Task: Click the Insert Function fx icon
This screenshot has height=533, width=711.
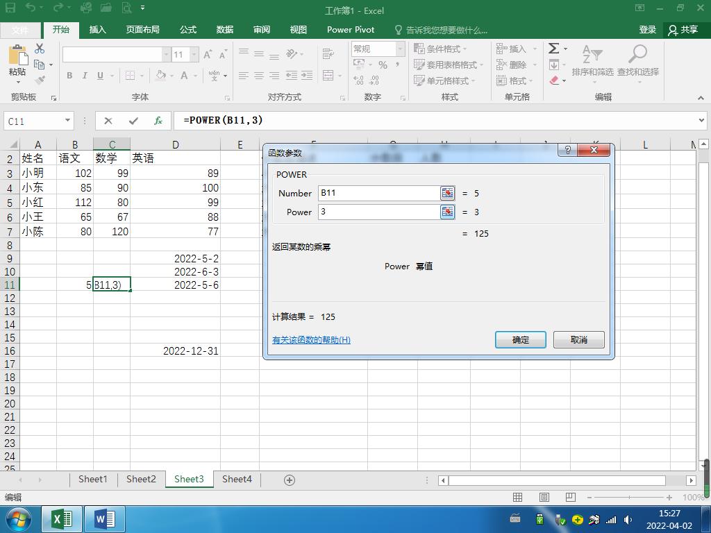Action: [x=158, y=120]
